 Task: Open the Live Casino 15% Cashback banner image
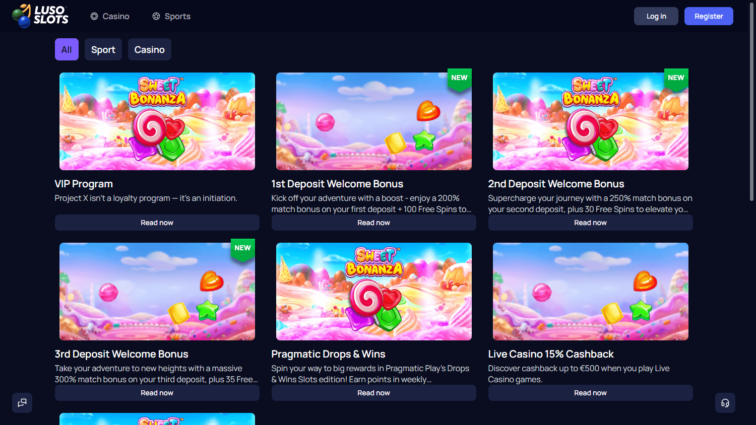tap(591, 292)
